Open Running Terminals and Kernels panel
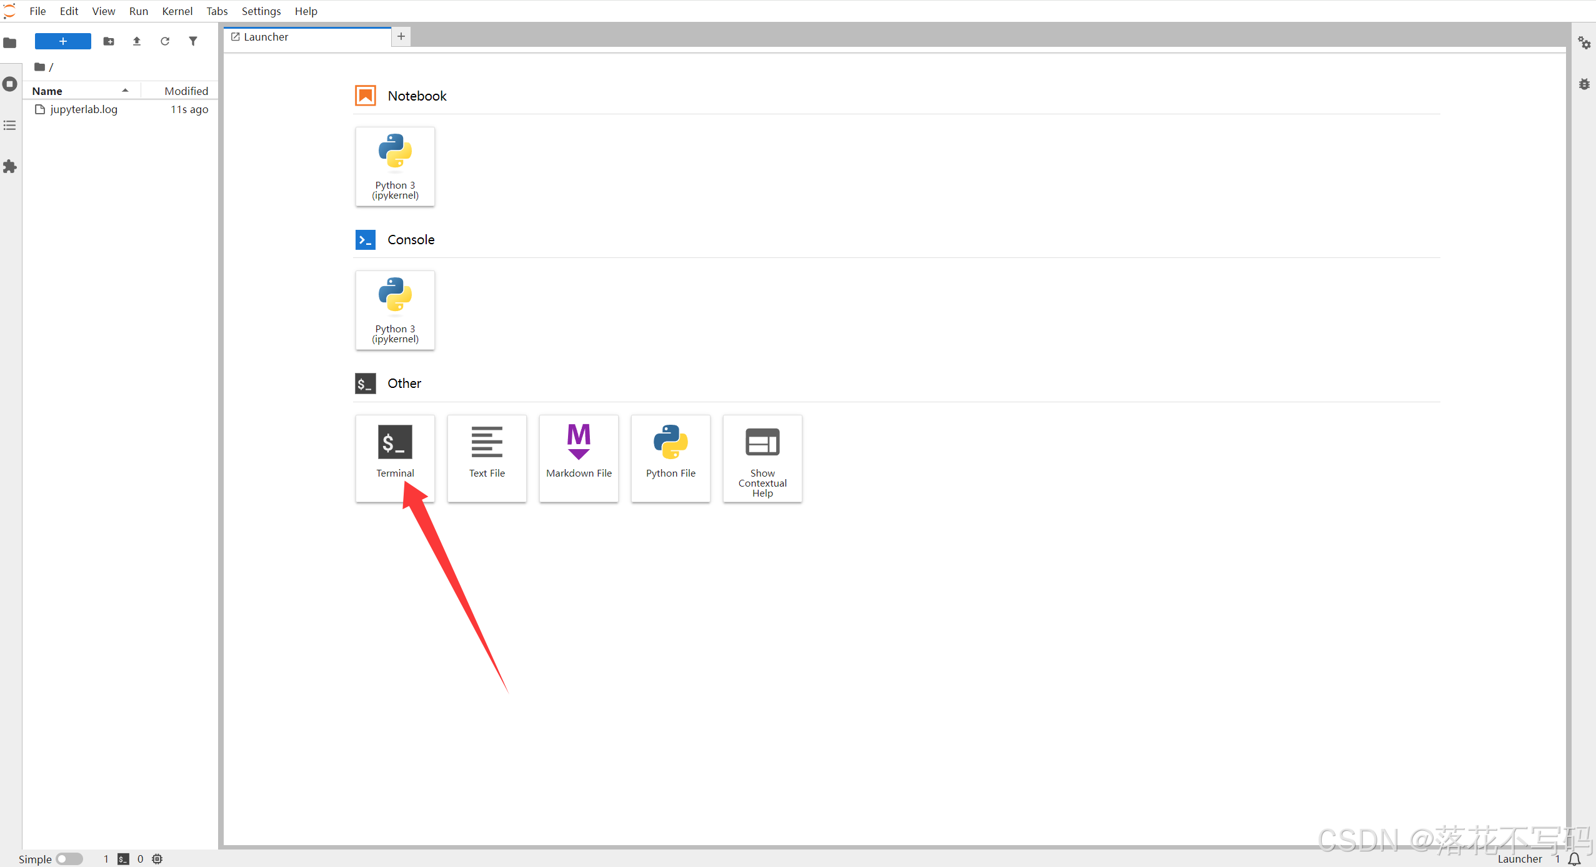The height and width of the screenshot is (867, 1596). point(10,84)
